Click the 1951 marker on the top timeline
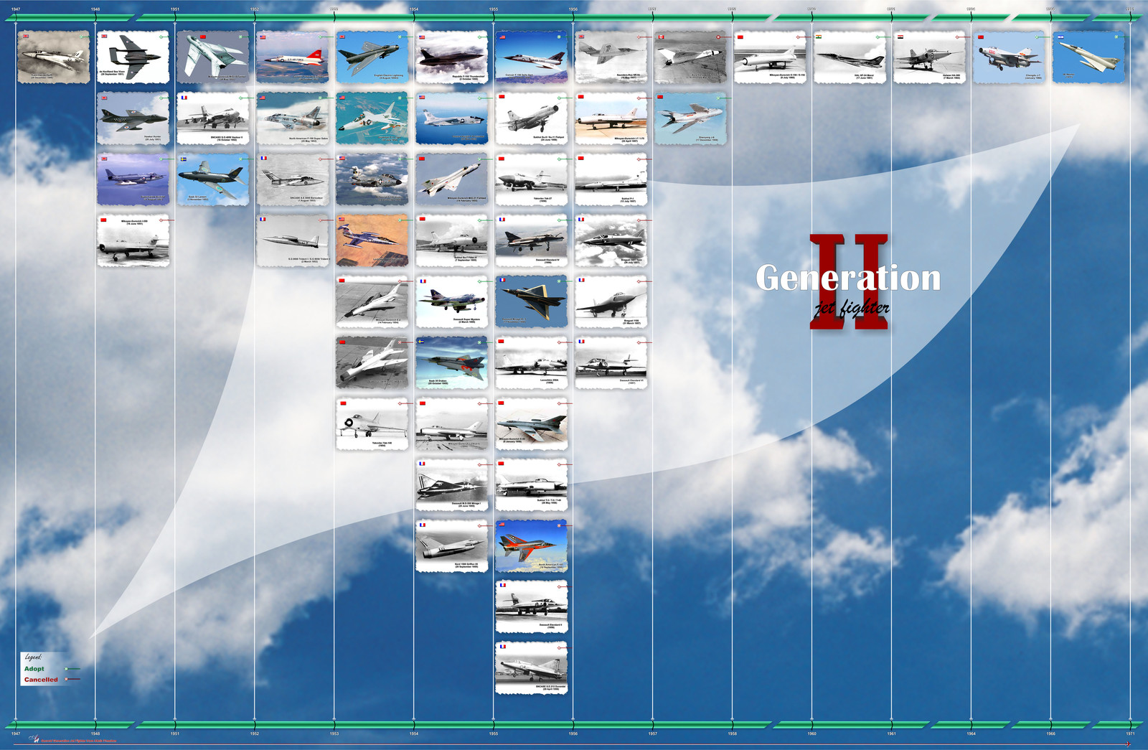 [x=175, y=9]
